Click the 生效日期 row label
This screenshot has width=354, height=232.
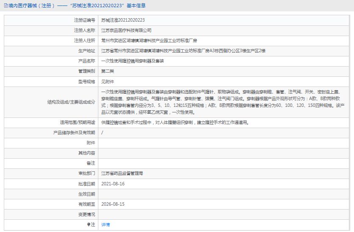coord(86,194)
